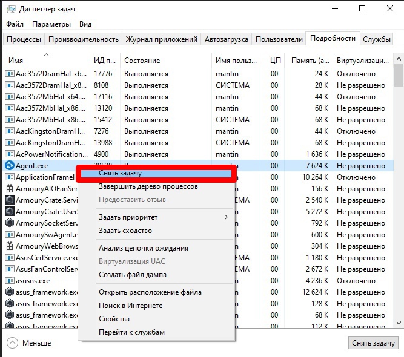Choose Снять задачу in context menu

tap(156, 173)
